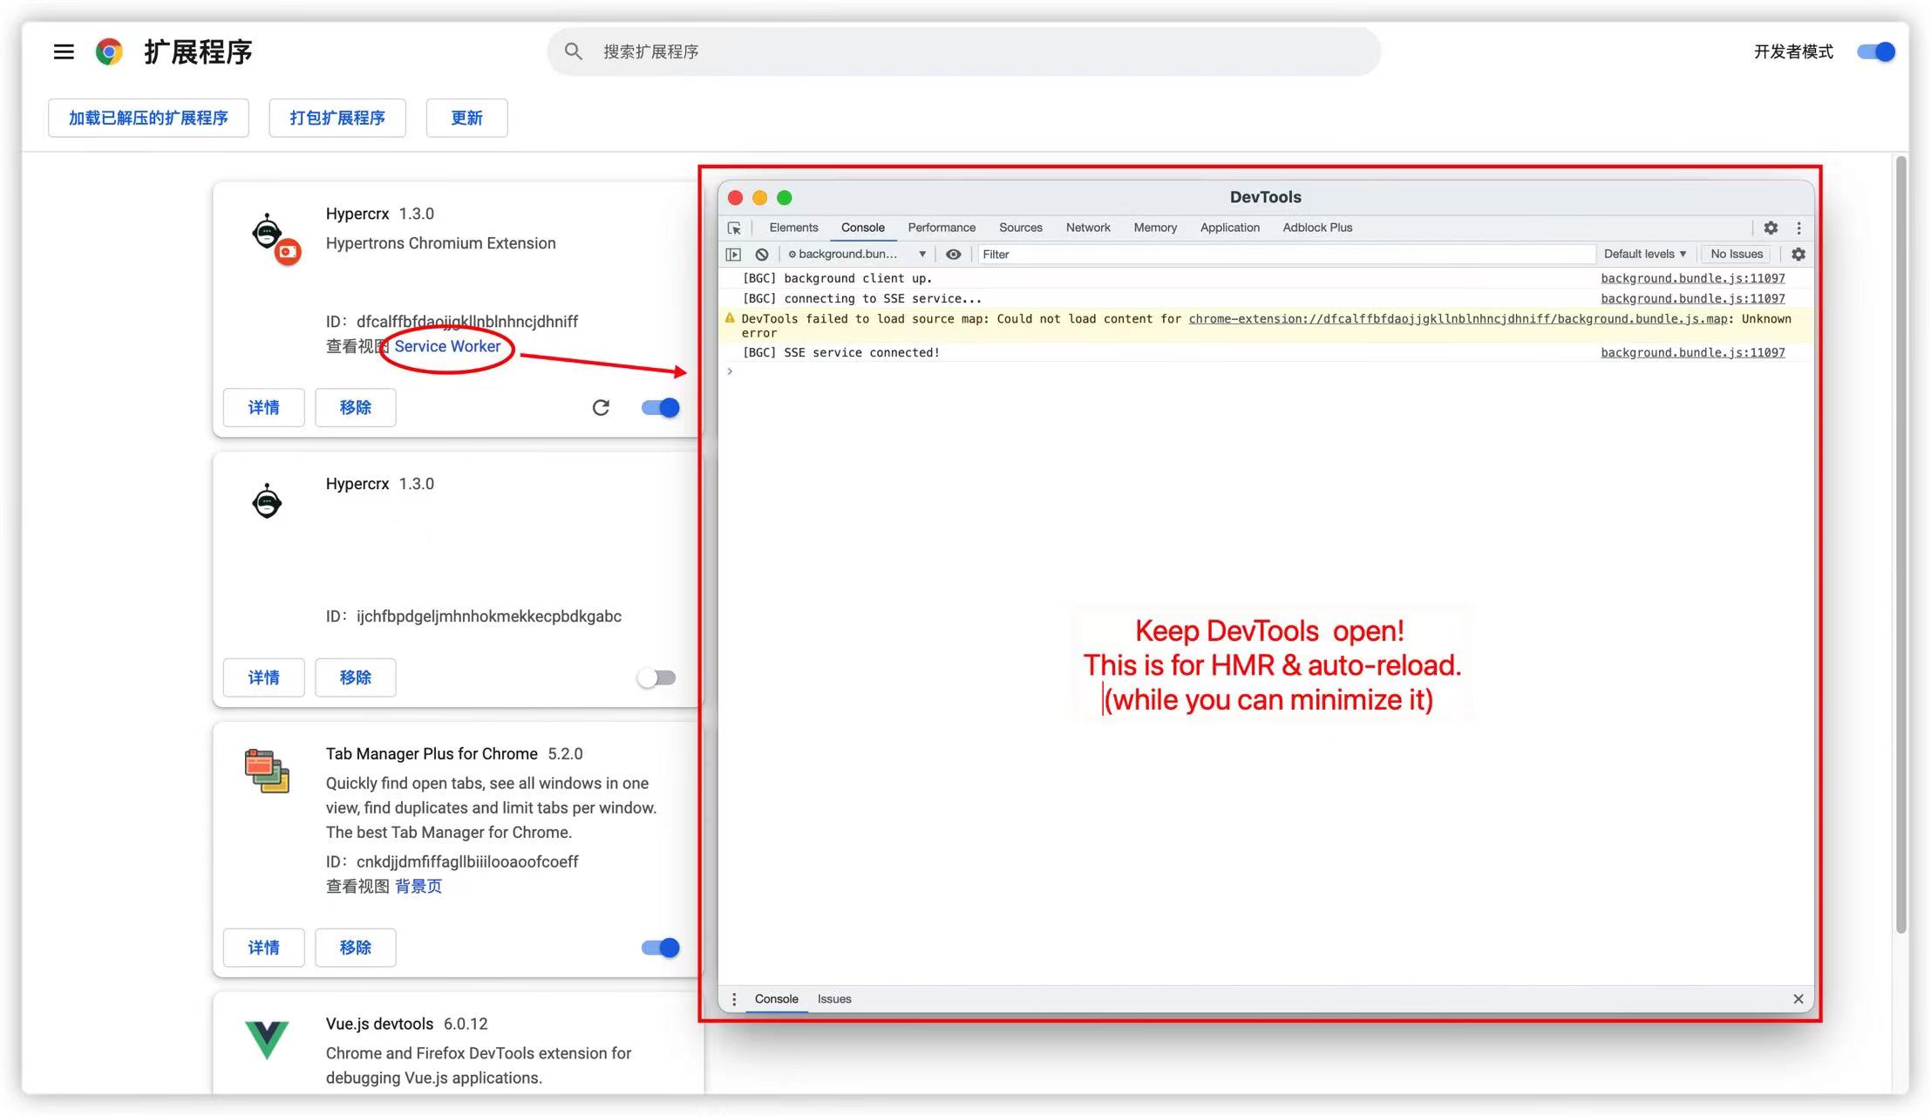Click the DevTools inspect element picker icon
1931x1116 pixels.
pyautogui.click(x=734, y=228)
